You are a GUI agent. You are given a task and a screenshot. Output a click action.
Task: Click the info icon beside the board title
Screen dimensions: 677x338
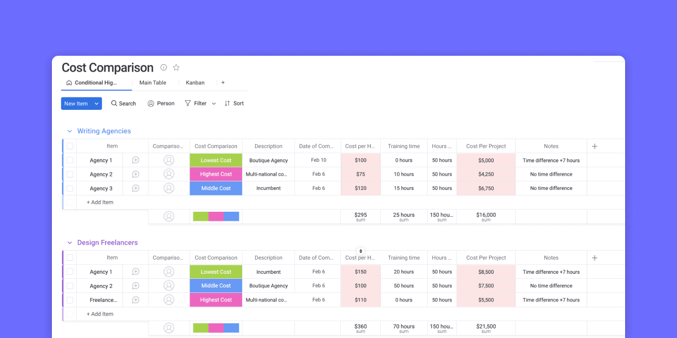[163, 67]
